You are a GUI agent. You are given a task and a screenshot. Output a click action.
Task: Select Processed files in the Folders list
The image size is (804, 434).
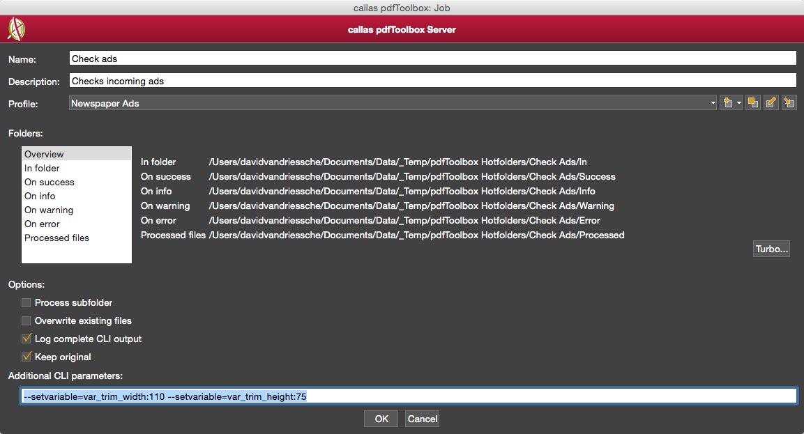pos(77,238)
